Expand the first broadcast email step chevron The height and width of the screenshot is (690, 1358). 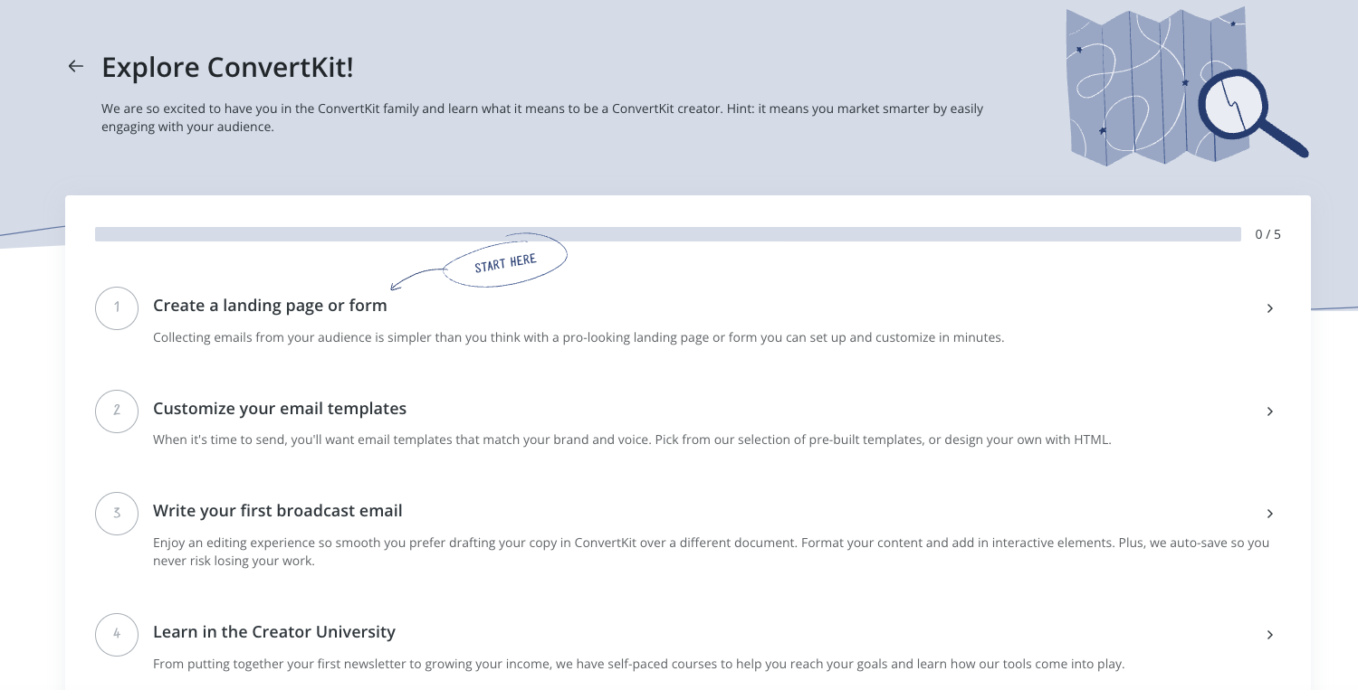coord(1269,514)
